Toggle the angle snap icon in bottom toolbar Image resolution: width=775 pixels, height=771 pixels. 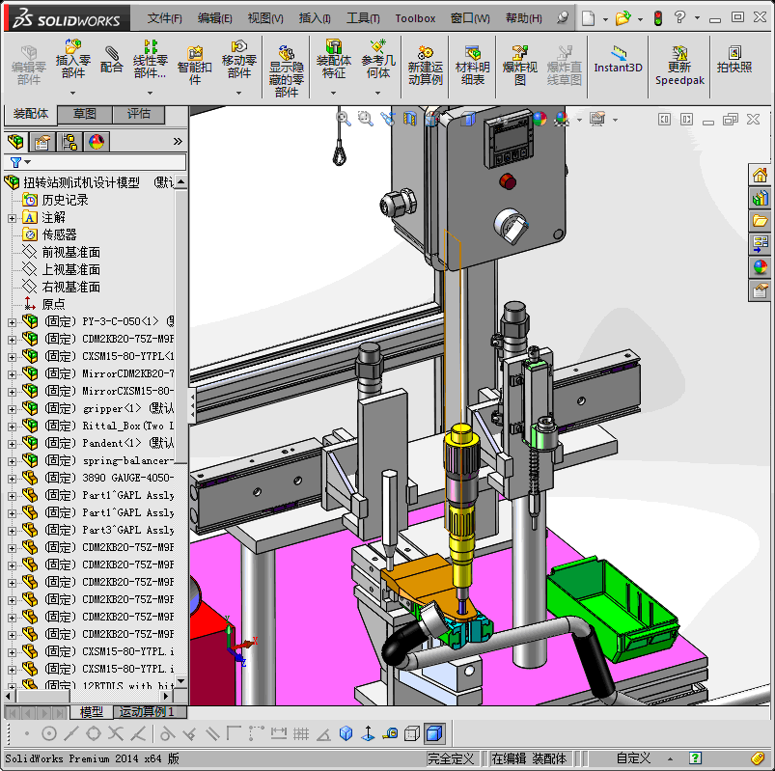323,735
